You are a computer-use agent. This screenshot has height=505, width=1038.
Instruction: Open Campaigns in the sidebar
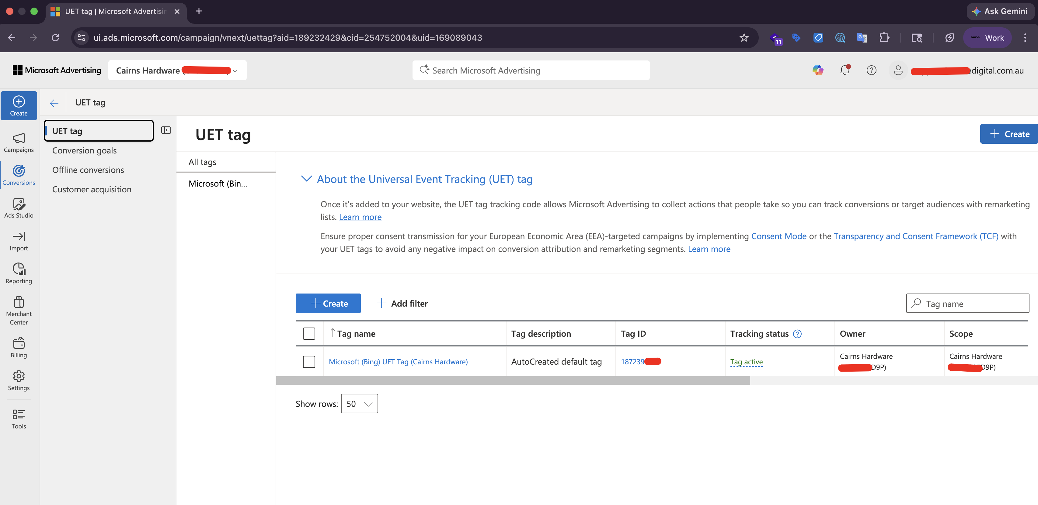[x=19, y=143]
